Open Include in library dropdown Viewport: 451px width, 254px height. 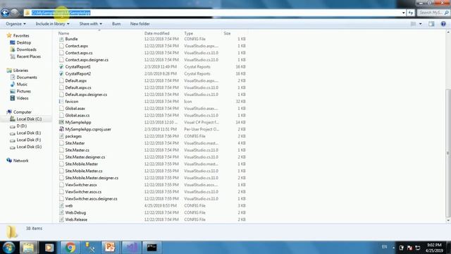click(52, 24)
